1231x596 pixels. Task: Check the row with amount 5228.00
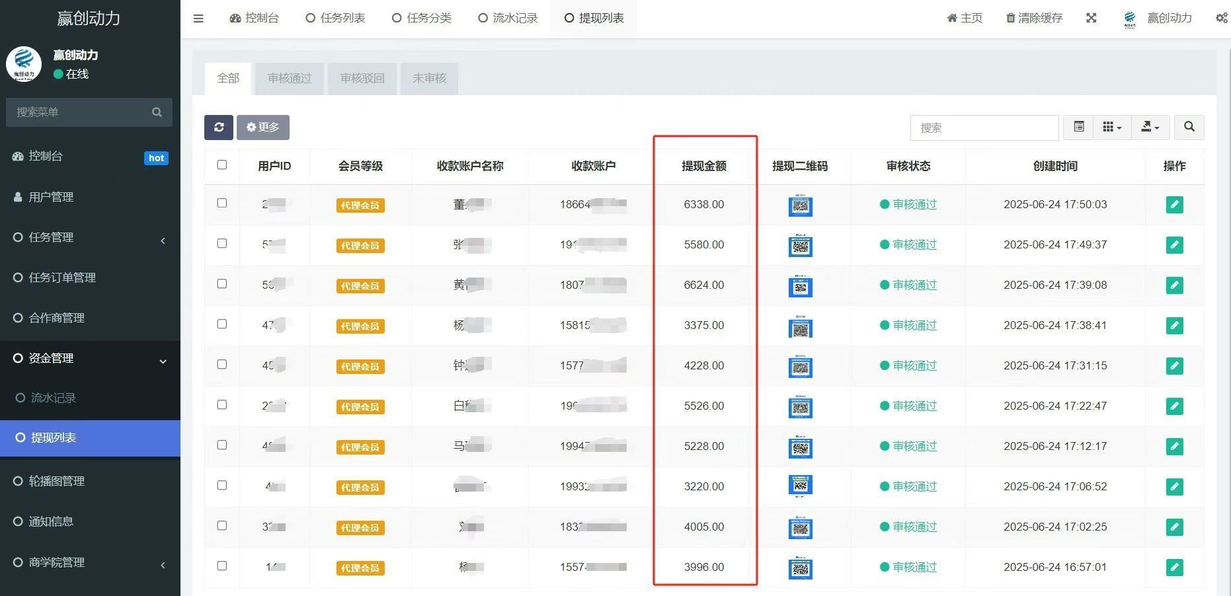click(222, 445)
